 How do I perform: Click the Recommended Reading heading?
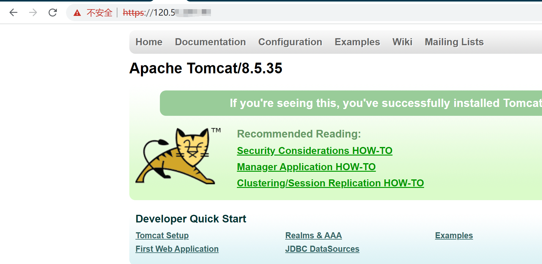point(299,134)
